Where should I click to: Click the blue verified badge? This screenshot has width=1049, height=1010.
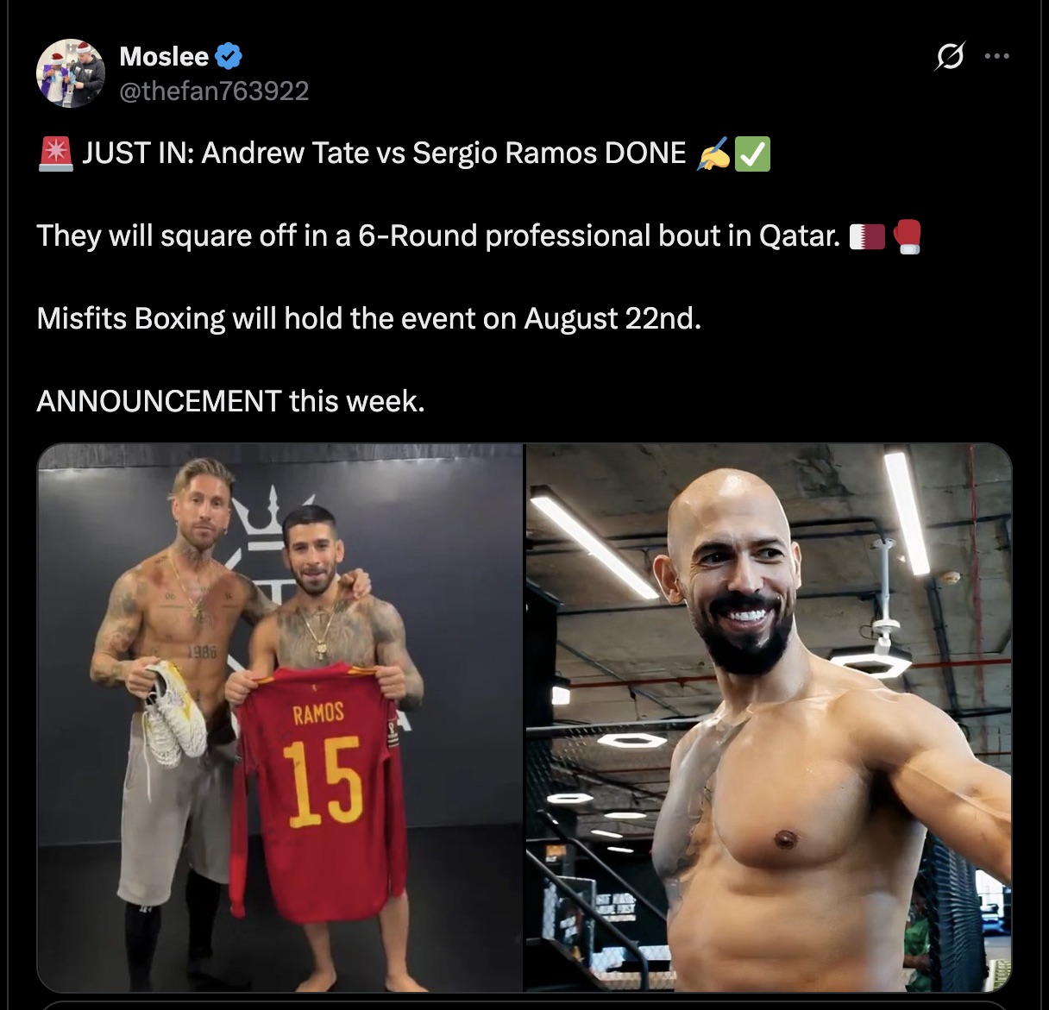click(x=229, y=57)
